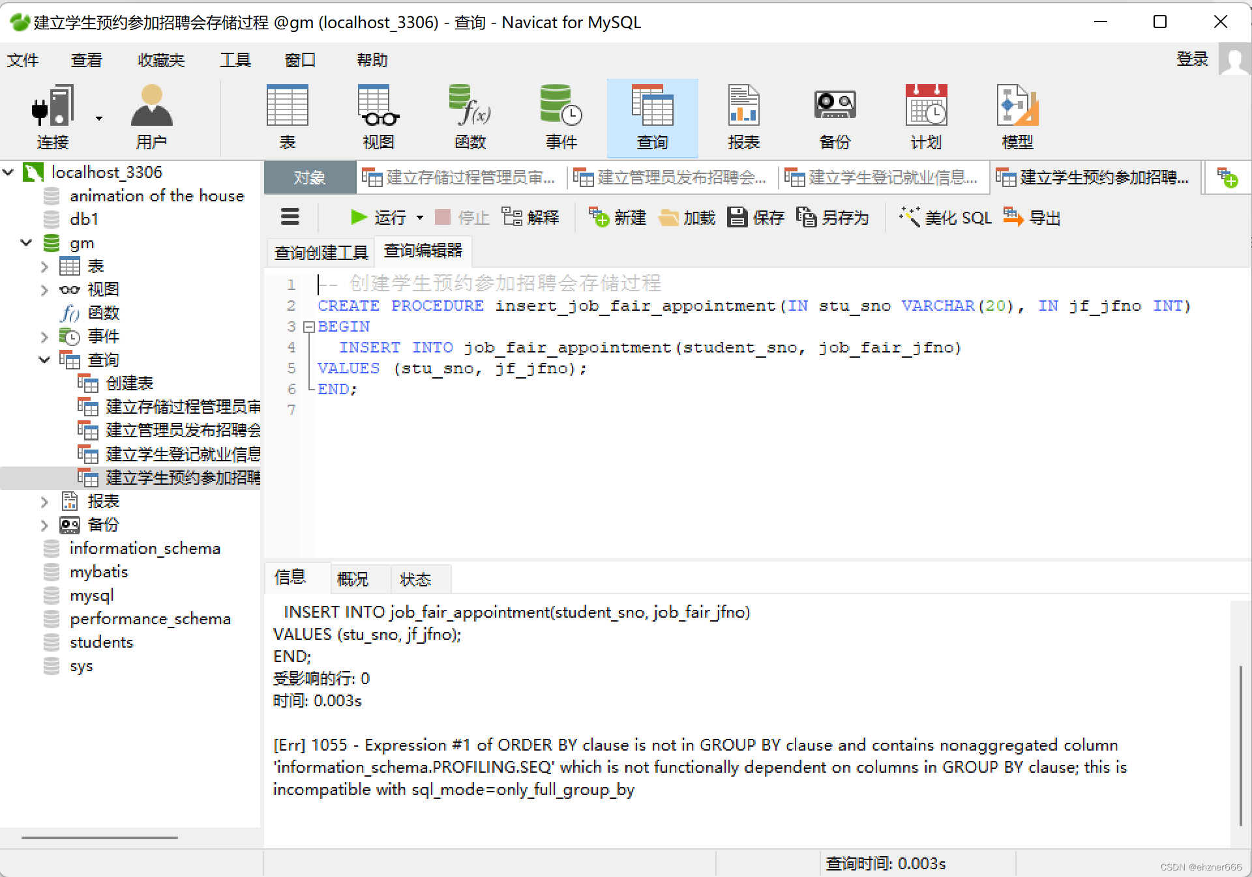
Task: Collapse the gm database node
Action: pos(25,242)
